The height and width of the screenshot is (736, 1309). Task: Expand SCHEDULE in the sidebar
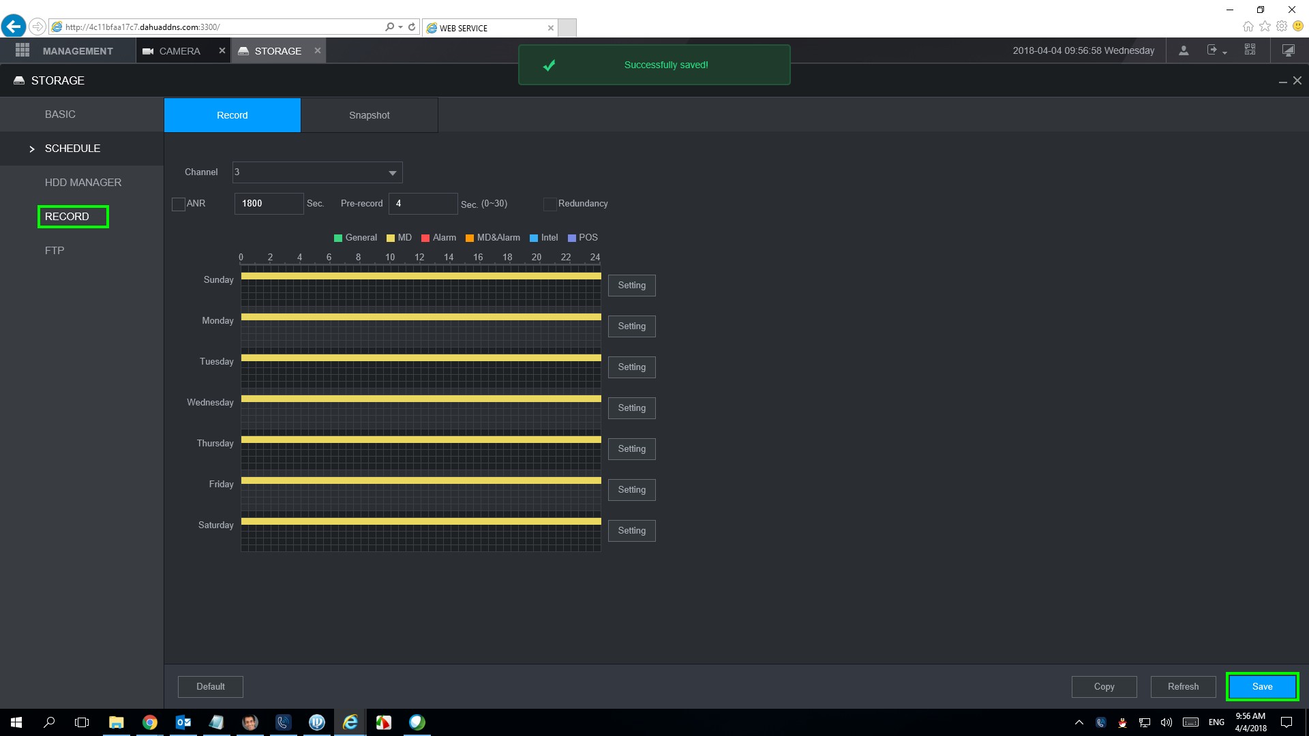72,149
